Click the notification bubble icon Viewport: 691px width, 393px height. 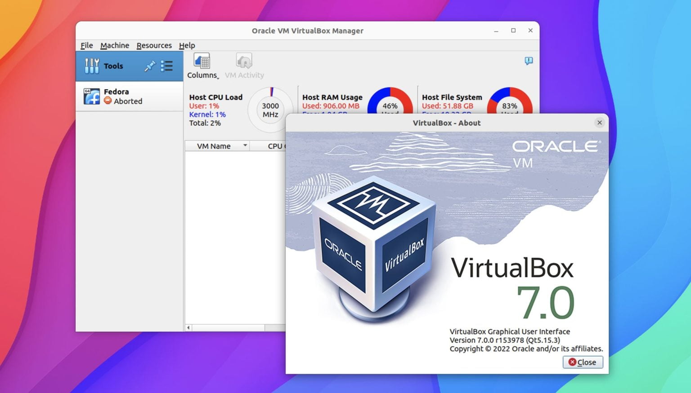pyautogui.click(x=529, y=60)
